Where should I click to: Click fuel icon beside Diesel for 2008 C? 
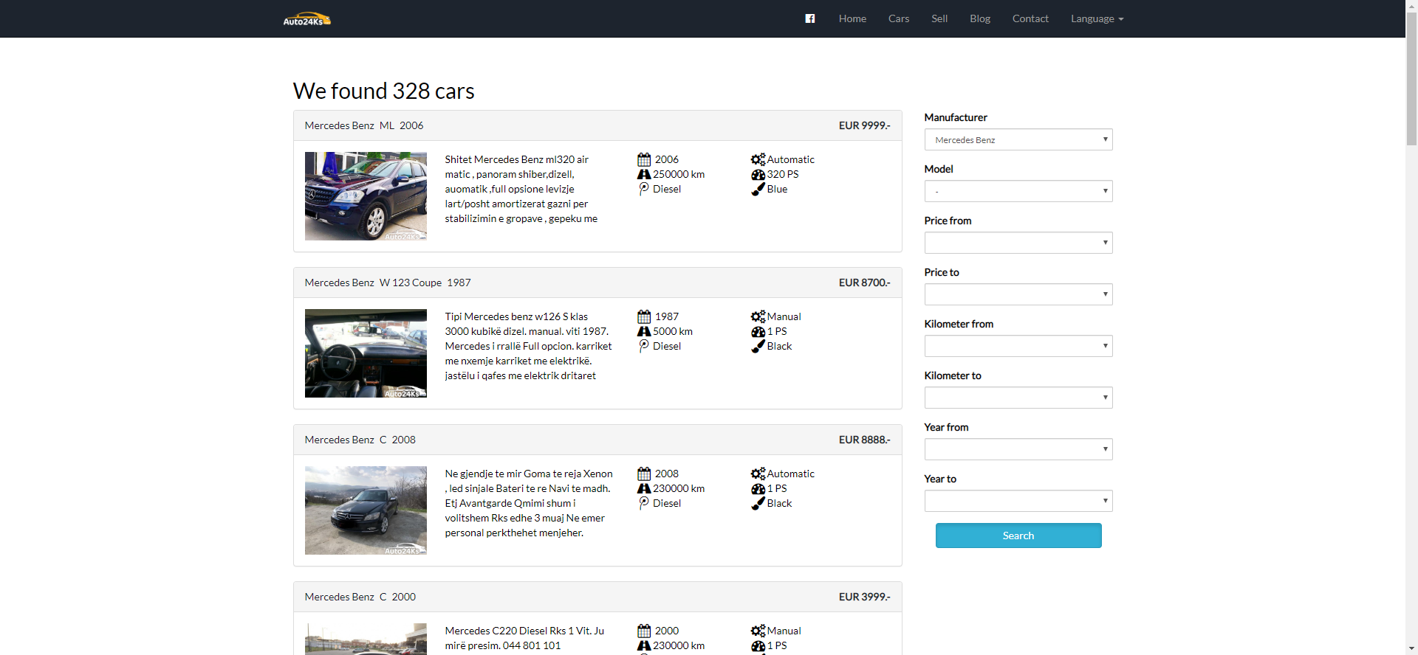click(x=644, y=503)
